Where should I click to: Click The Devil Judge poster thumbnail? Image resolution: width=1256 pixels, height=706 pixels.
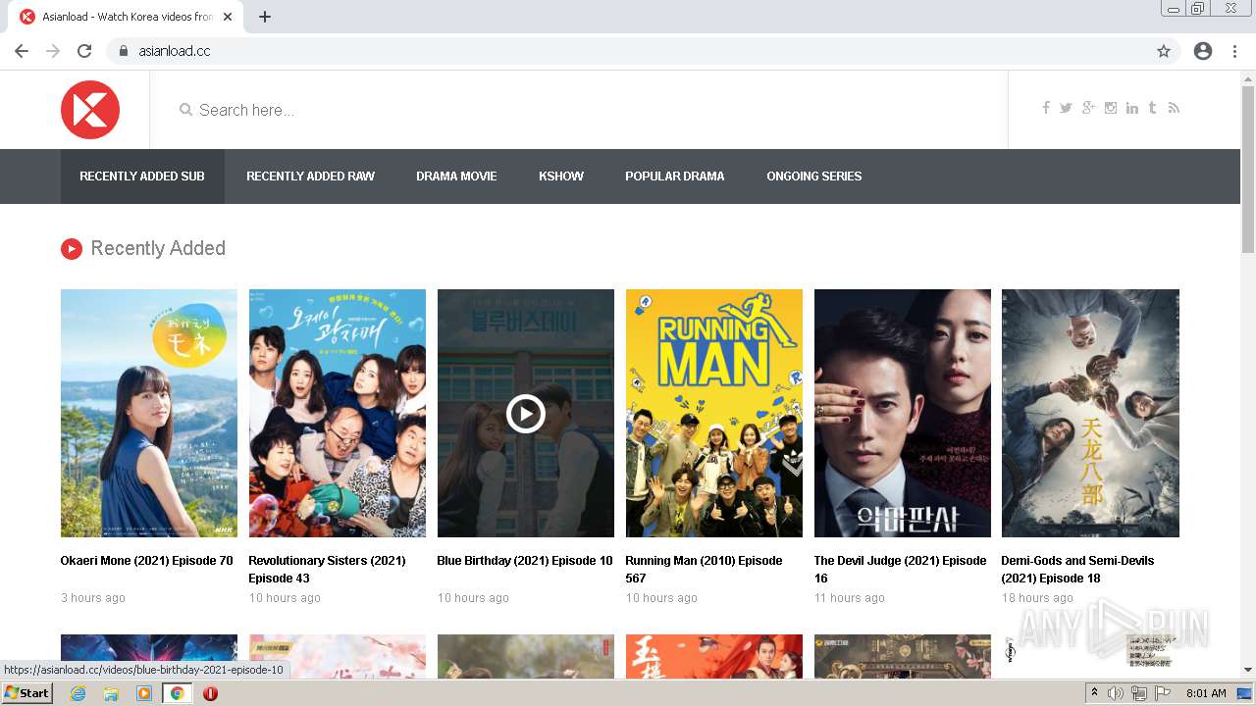[903, 413]
